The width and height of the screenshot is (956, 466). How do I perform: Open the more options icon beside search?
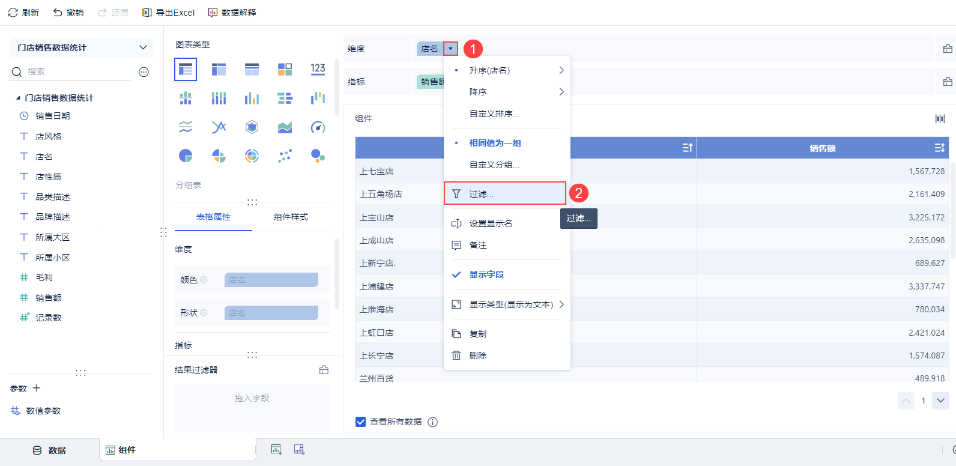[144, 72]
